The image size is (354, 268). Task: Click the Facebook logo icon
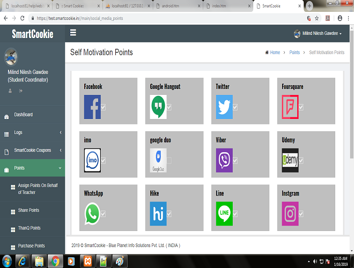92,107
